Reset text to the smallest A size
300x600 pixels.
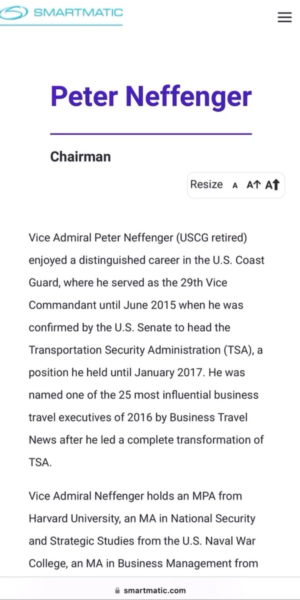pos(234,185)
